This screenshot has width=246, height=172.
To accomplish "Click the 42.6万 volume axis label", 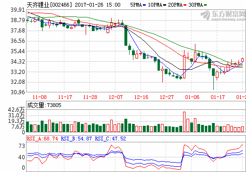I will tap(16, 110).
